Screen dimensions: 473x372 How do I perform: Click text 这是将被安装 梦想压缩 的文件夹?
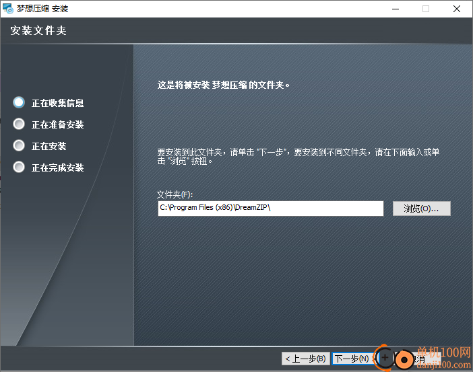[223, 85]
